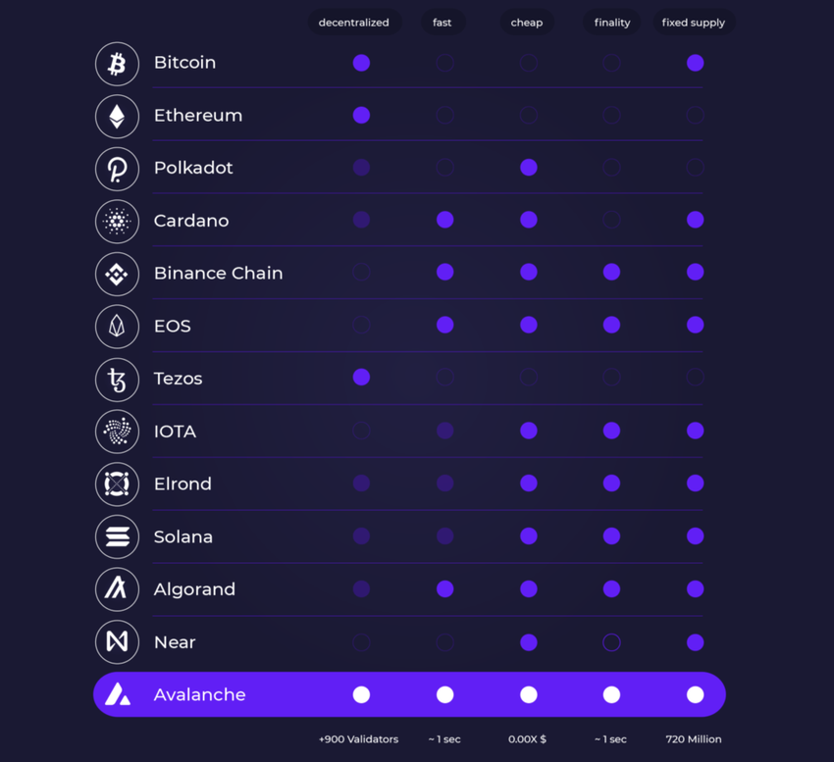Select the fixed supply header pill

[x=694, y=23]
